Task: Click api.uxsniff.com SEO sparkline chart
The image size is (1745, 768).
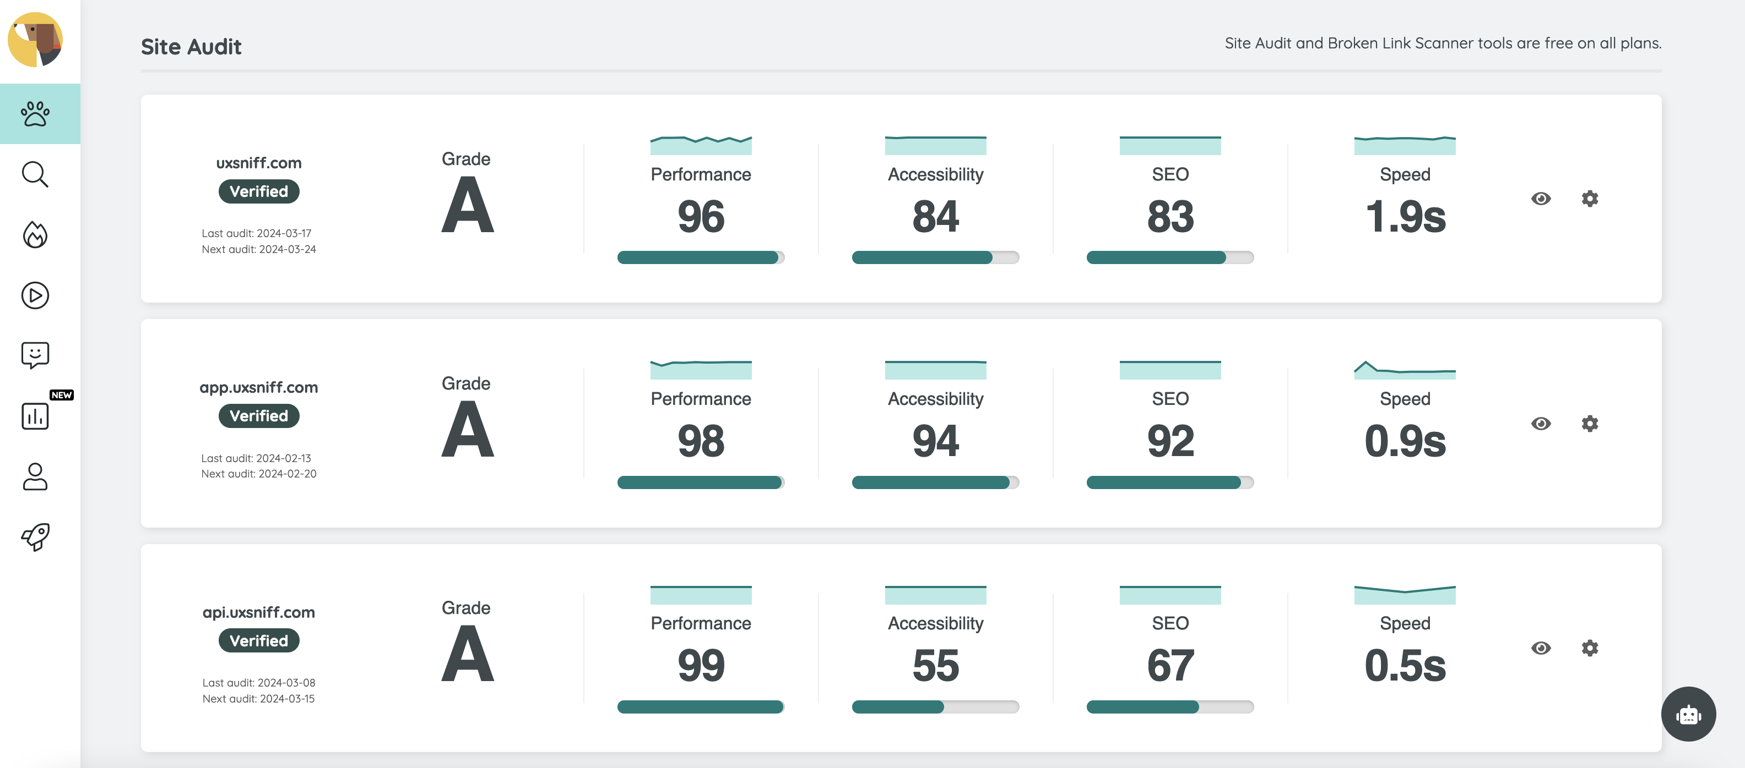Action: [x=1170, y=594]
